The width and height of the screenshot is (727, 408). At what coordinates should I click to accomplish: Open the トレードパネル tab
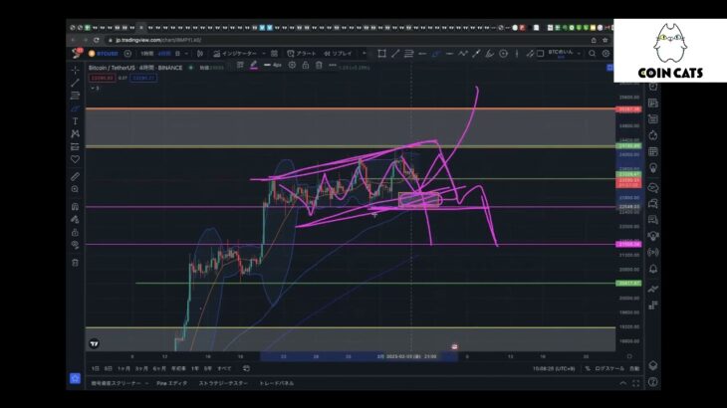click(x=276, y=383)
